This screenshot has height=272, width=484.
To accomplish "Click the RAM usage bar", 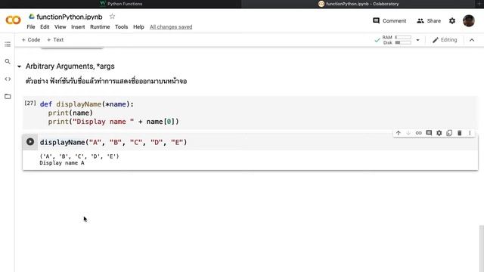I will (403, 37).
